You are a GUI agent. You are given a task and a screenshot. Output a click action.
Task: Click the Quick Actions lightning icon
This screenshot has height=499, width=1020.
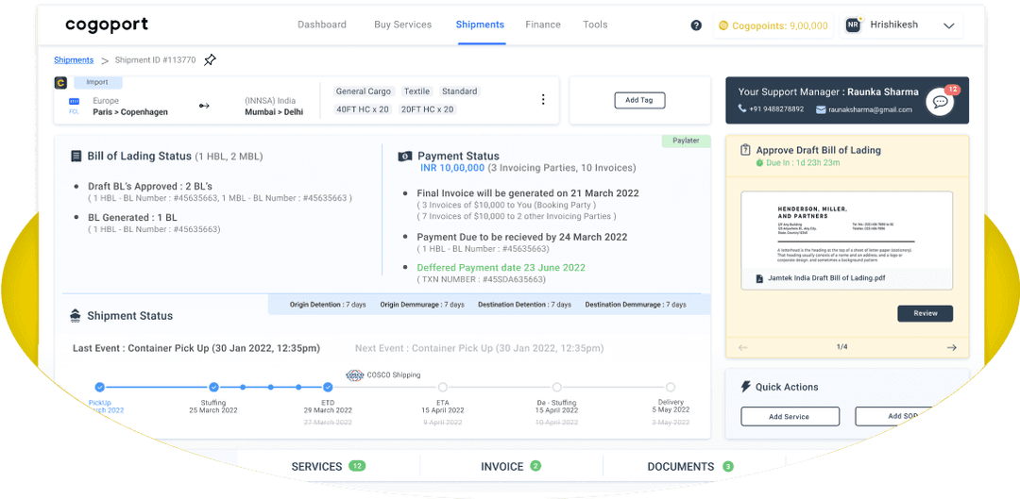pos(745,387)
